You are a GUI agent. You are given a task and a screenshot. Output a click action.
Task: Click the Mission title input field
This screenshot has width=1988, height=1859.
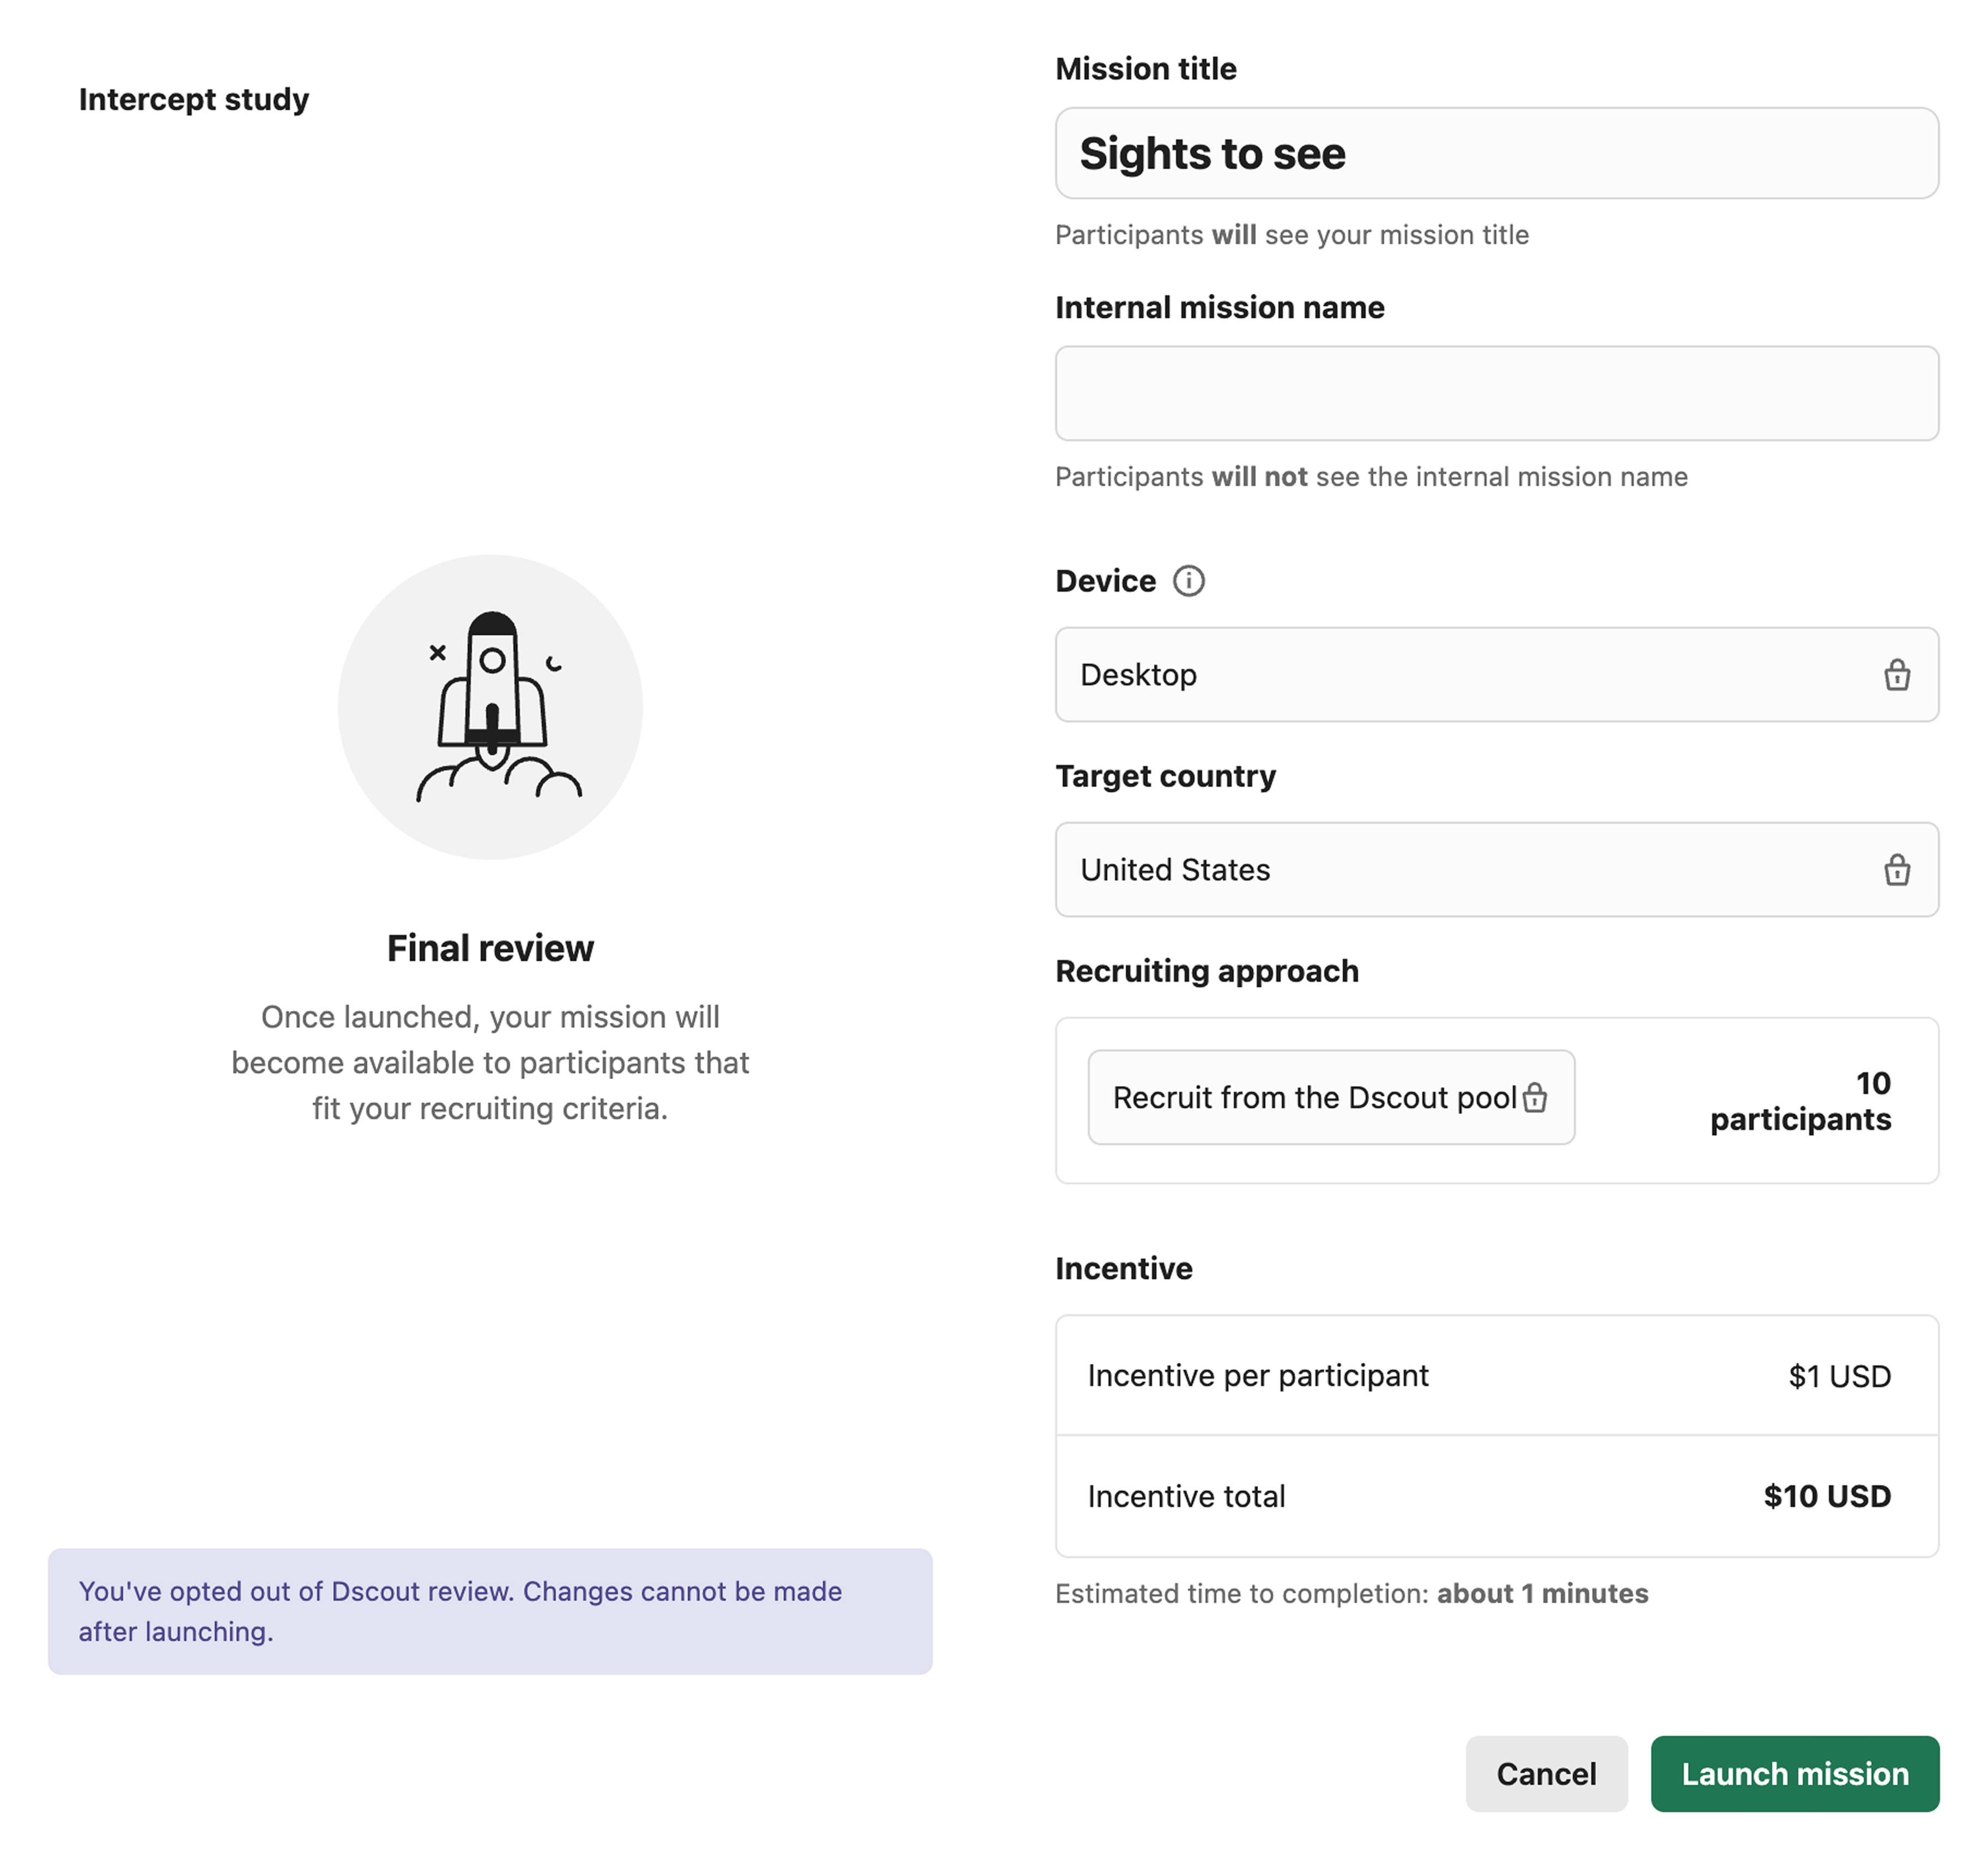(1496, 153)
